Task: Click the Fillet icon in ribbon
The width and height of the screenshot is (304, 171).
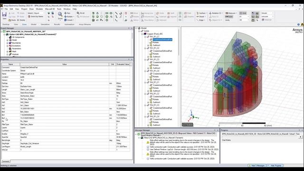Action: pos(186,13)
